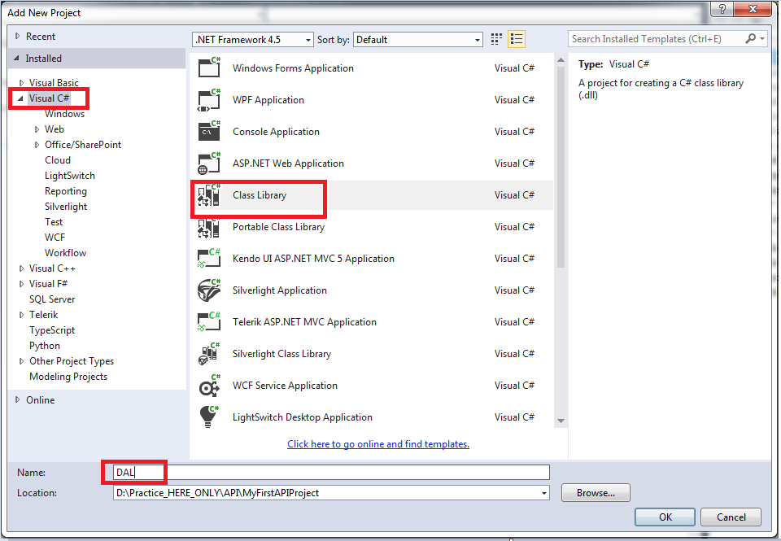The width and height of the screenshot is (781, 541).
Task: Select the Silverlight category
Action: click(x=66, y=207)
